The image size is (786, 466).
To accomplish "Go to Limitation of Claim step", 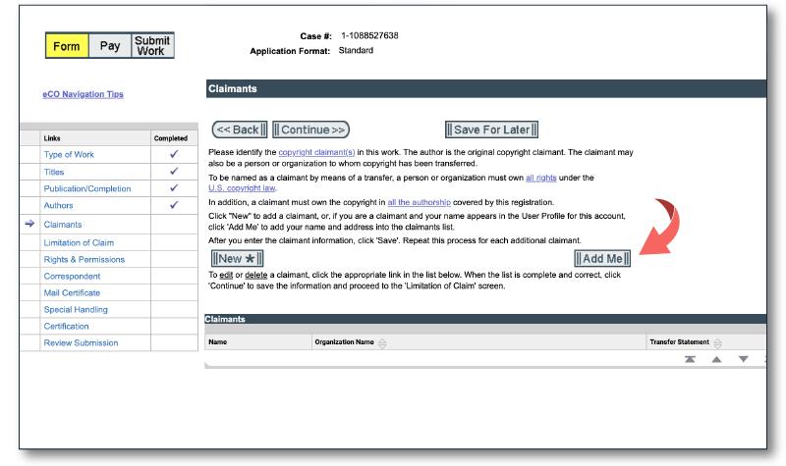I will point(80,242).
